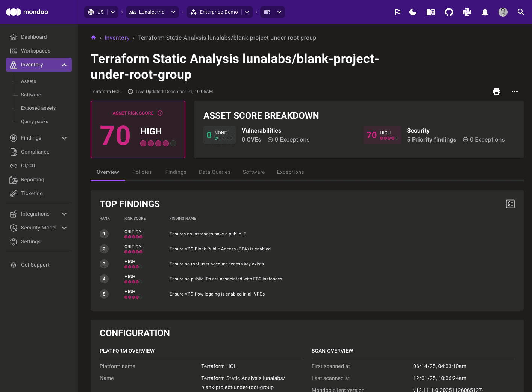The height and width of the screenshot is (392, 532).
Task: Expand the Findings sidebar section
Action: click(x=64, y=138)
